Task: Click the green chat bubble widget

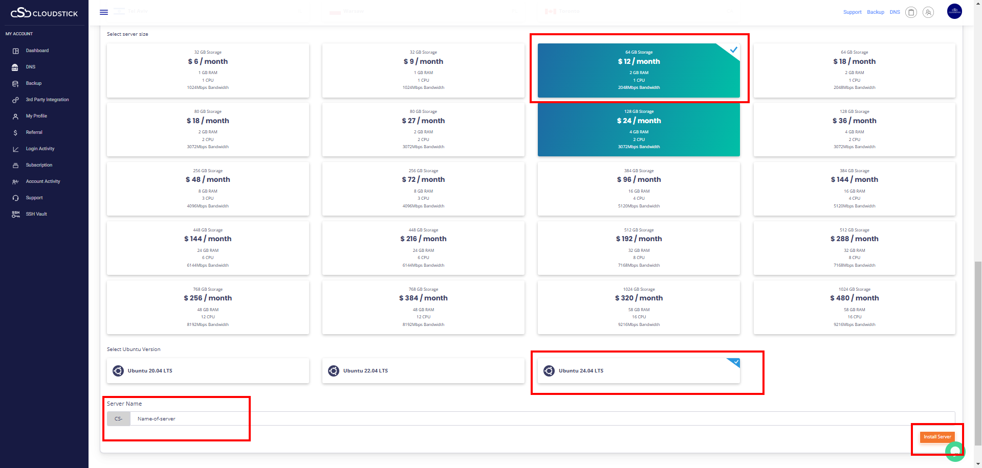Action: (x=955, y=452)
